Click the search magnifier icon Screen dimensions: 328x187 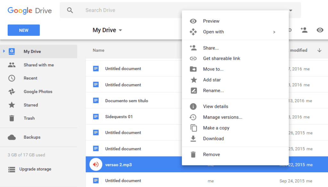(x=70, y=10)
